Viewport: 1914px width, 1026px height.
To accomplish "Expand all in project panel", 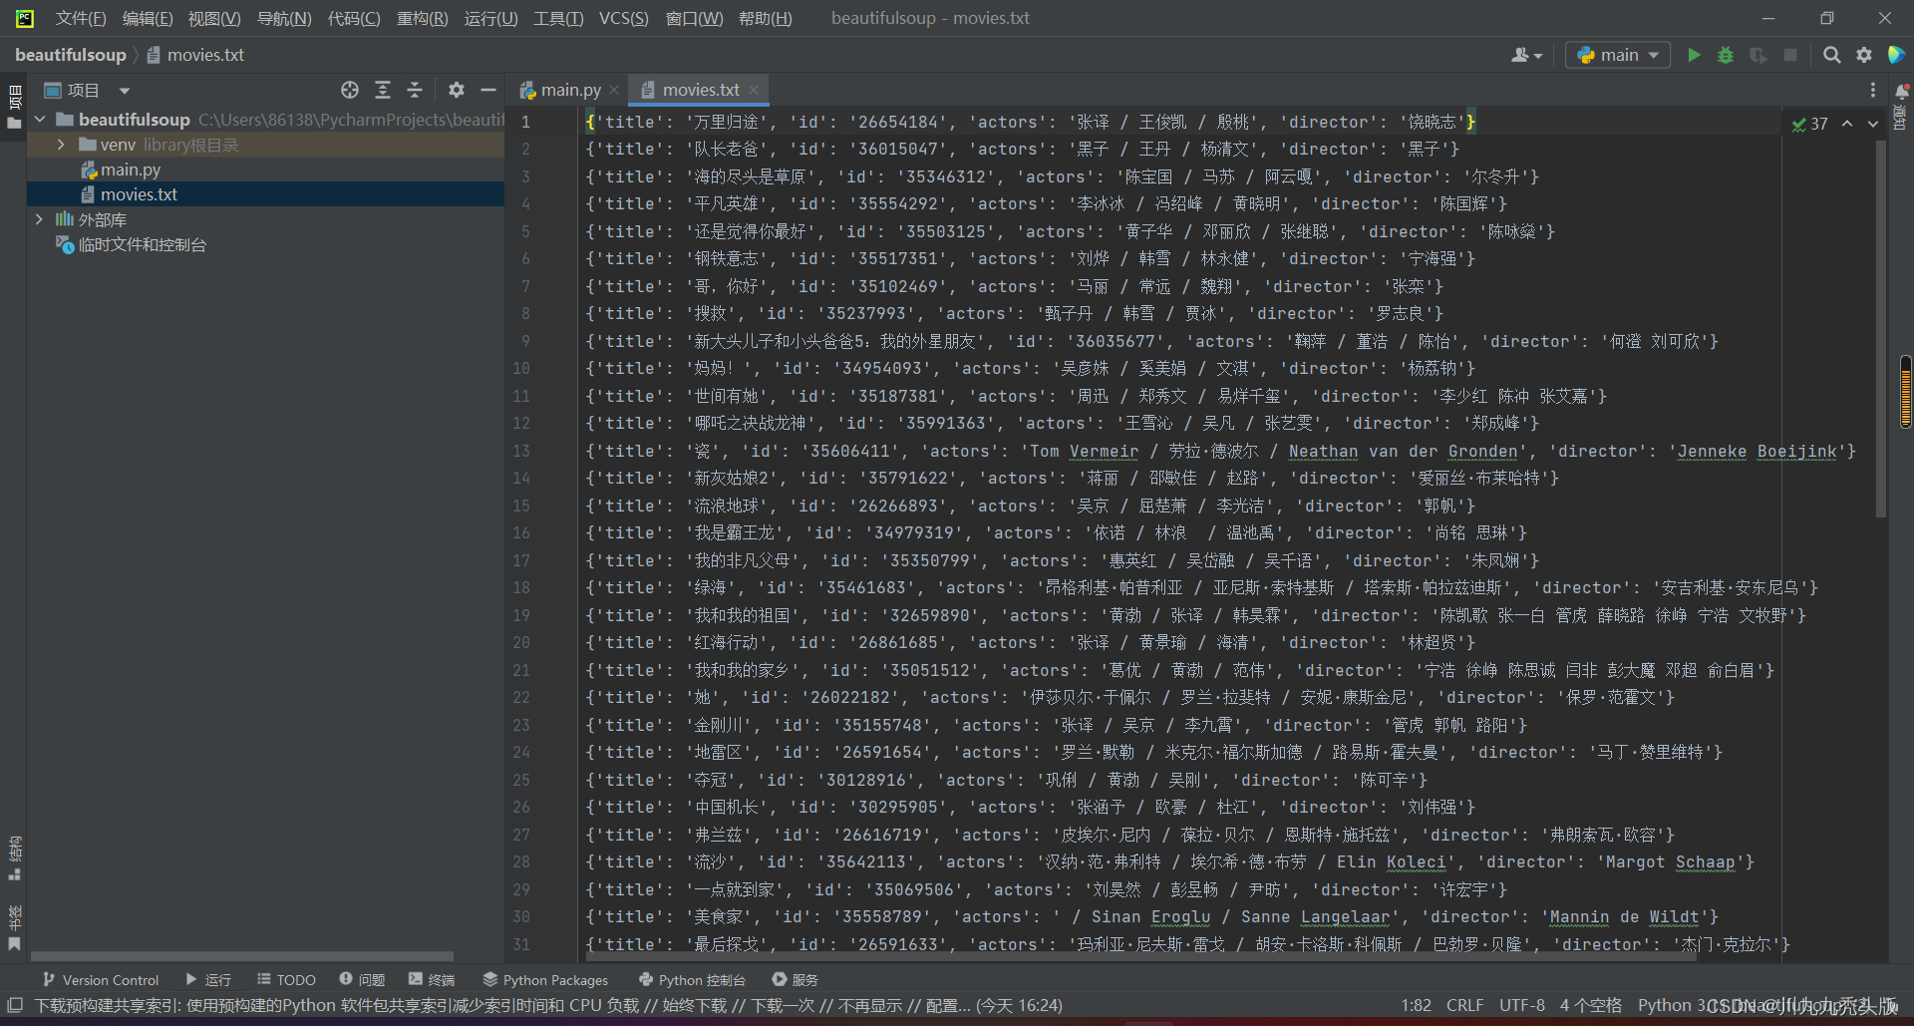I will tap(383, 90).
